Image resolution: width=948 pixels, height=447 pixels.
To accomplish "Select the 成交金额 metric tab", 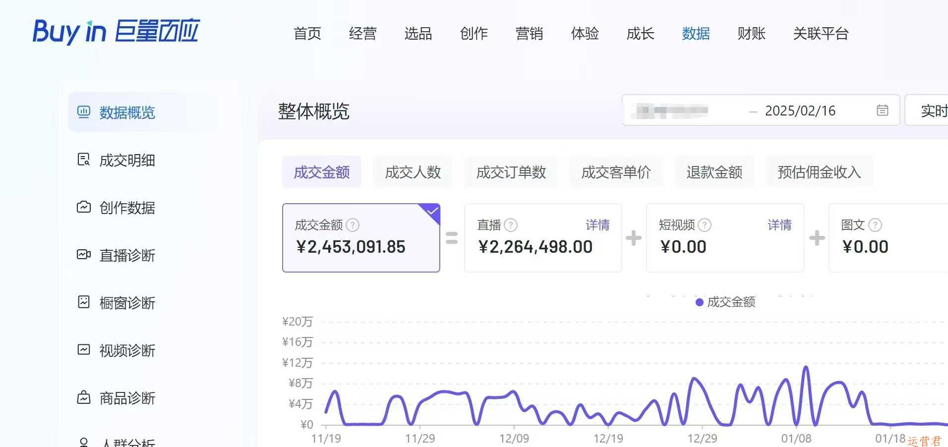I will tap(322, 172).
